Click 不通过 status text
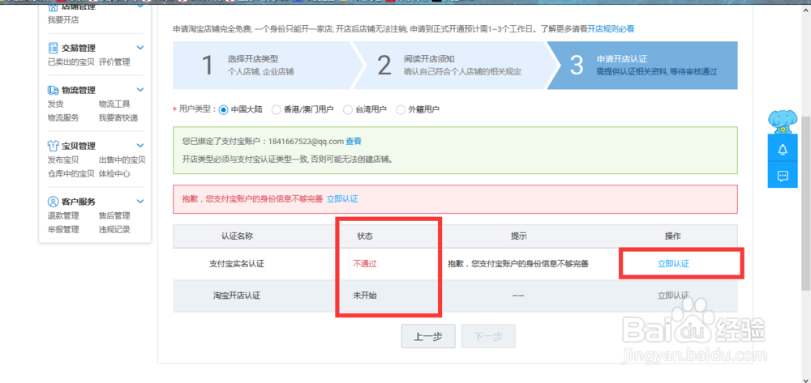Image resolution: width=811 pixels, height=383 pixels. (365, 263)
